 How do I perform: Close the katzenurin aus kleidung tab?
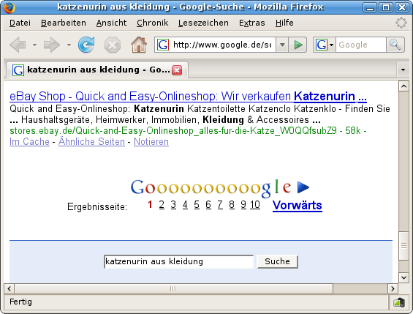point(177,70)
